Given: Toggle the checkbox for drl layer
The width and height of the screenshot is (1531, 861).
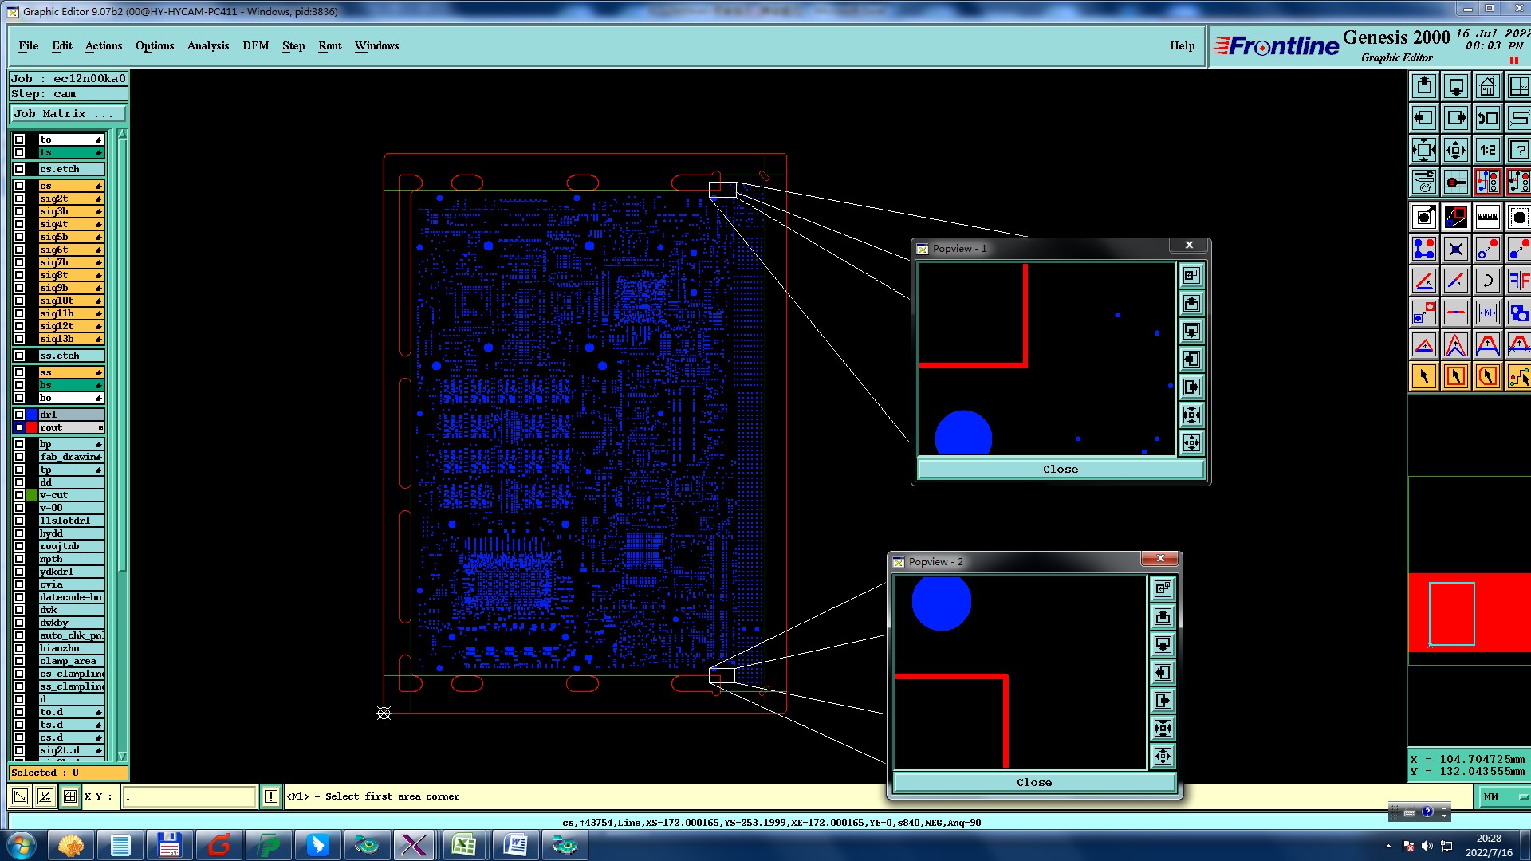Looking at the screenshot, I should (19, 415).
